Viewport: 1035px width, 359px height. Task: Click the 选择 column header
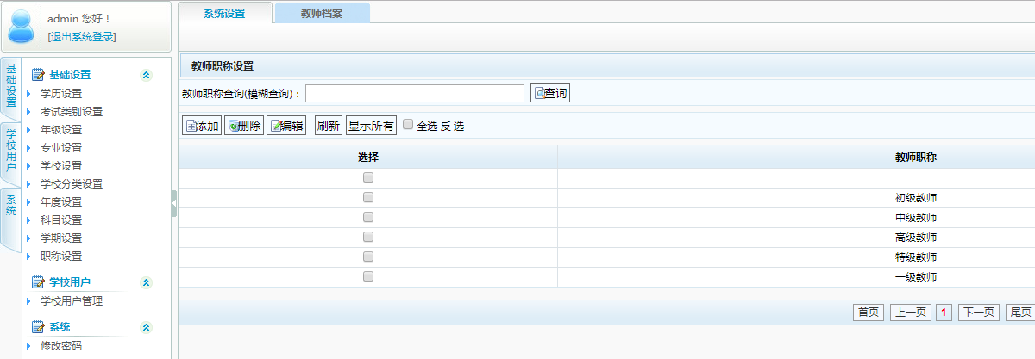click(x=368, y=157)
